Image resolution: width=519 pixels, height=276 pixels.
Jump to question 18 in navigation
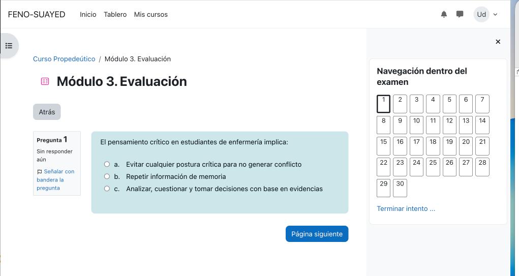pyautogui.click(x=433, y=146)
